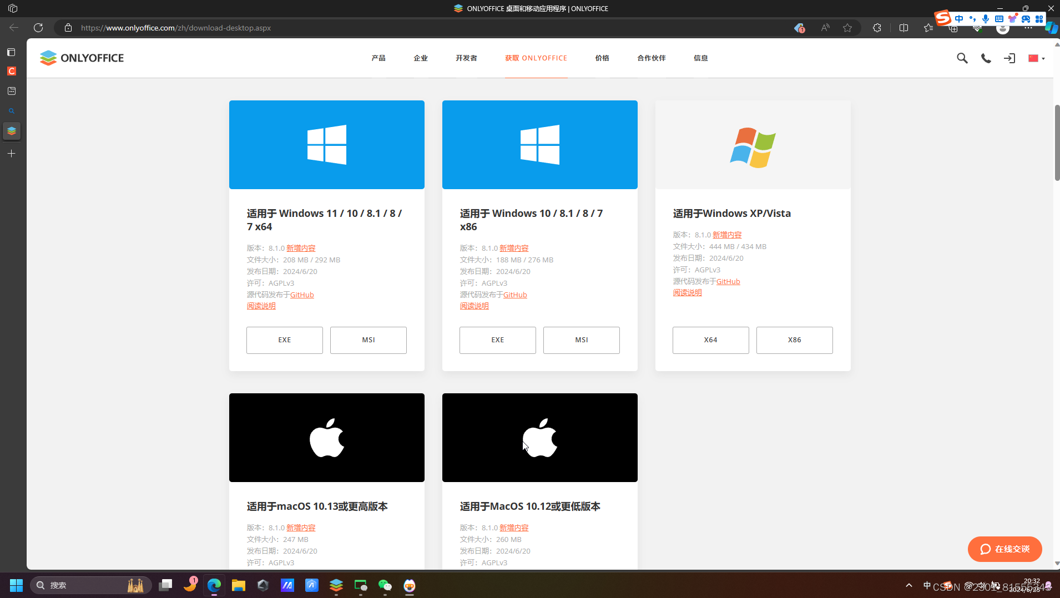Add page to favorites star icon
The image size is (1060, 598).
click(x=847, y=28)
